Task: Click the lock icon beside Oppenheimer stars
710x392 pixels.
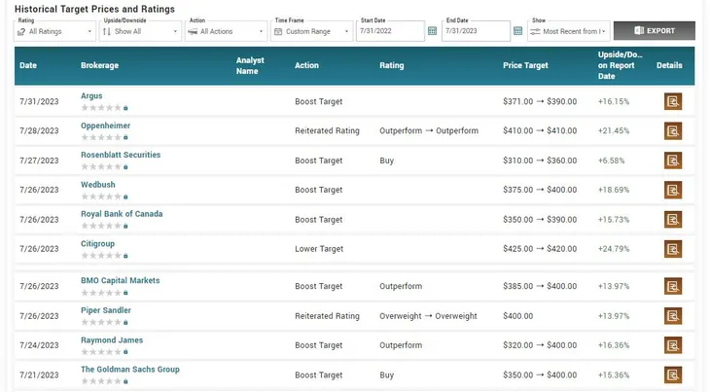Action: (x=125, y=137)
